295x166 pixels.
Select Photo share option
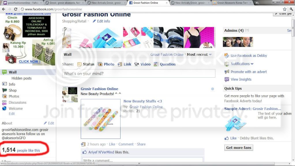pos(106,64)
